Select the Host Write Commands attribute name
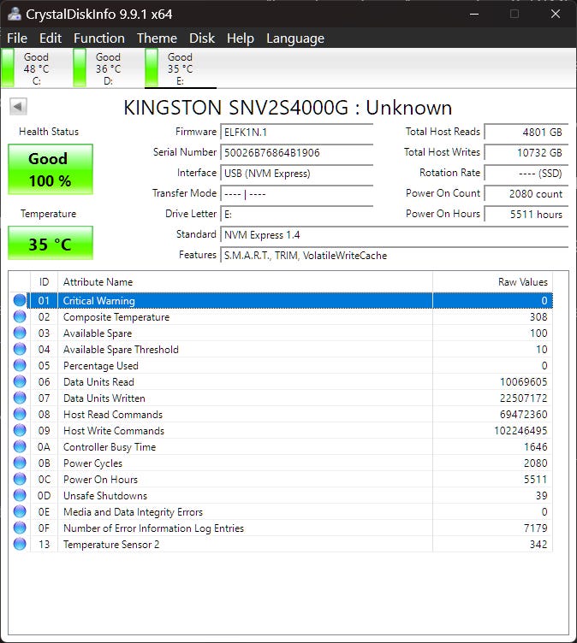577x643 pixels. (114, 431)
